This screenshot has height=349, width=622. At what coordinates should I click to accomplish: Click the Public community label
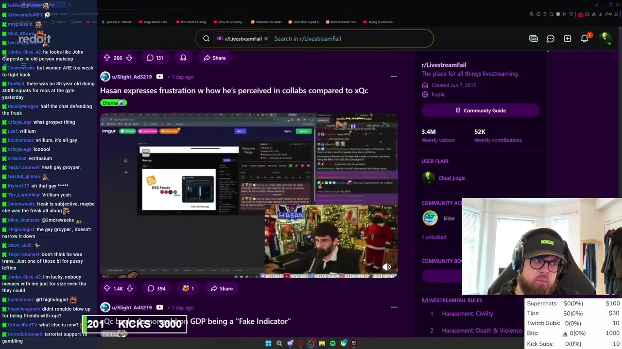click(438, 95)
